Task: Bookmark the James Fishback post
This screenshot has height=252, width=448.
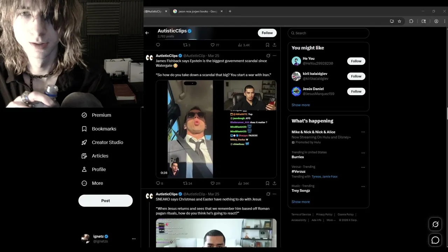Action: click(x=267, y=183)
